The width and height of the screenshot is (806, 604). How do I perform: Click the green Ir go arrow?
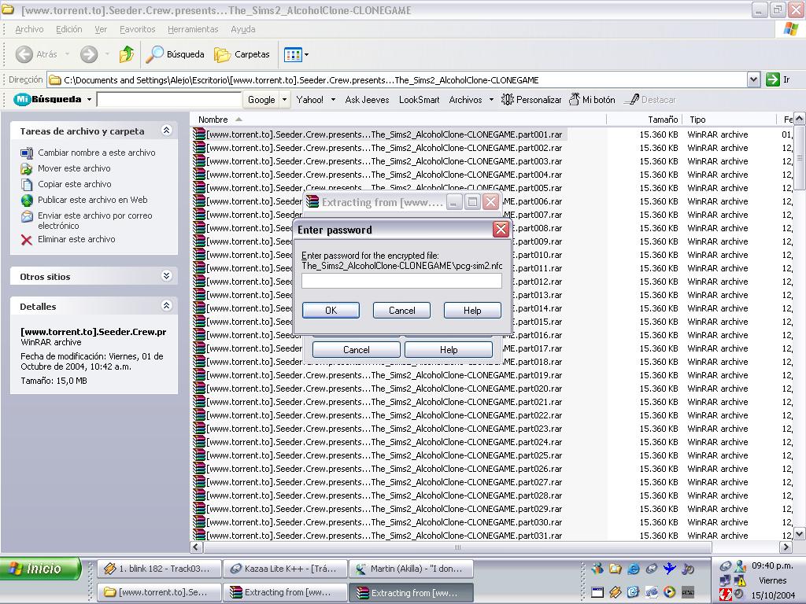(773, 79)
